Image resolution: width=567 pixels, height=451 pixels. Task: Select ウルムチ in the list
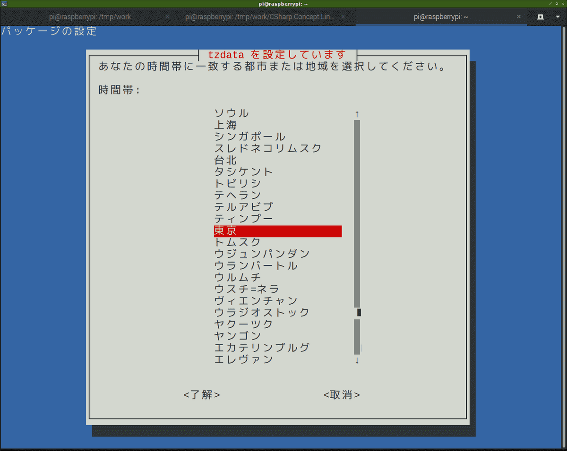point(238,278)
